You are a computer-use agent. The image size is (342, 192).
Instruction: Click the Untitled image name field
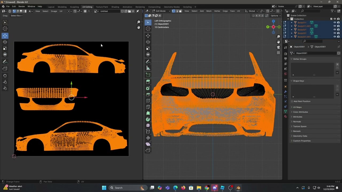point(110,11)
